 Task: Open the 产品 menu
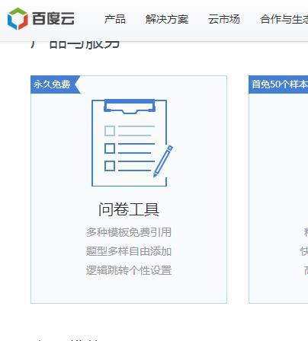[x=115, y=19]
